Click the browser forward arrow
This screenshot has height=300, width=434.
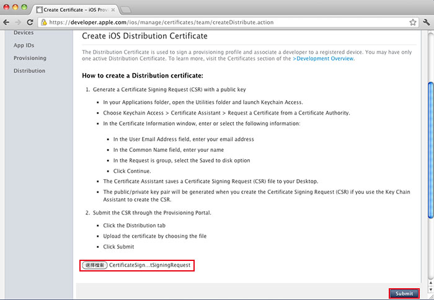18,22
